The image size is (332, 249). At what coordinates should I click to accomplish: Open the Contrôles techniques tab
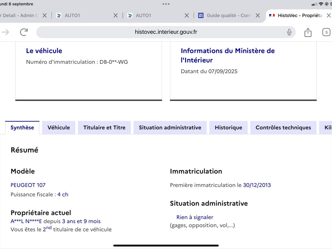click(x=283, y=128)
